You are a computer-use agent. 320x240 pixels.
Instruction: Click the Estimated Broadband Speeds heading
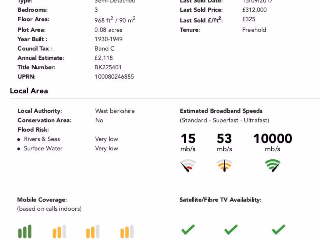pos(221,111)
